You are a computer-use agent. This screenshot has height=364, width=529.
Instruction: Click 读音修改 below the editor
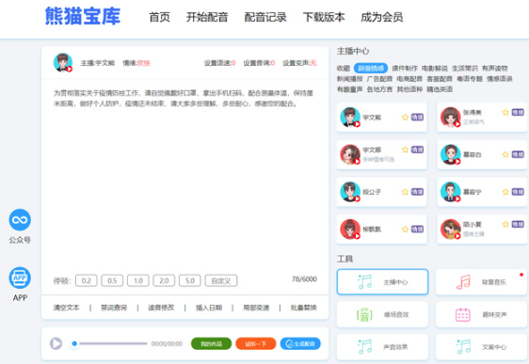[161, 308]
